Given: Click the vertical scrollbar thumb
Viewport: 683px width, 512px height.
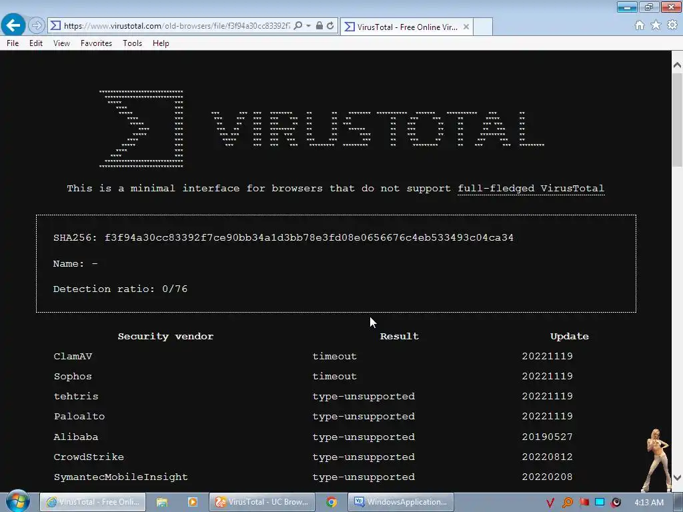Looking at the screenshot, I should (x=677, y=120).
